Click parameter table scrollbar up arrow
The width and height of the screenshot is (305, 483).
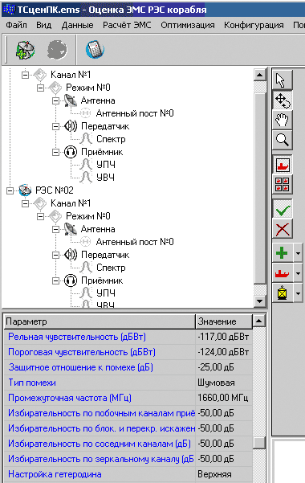pos(258,321)
